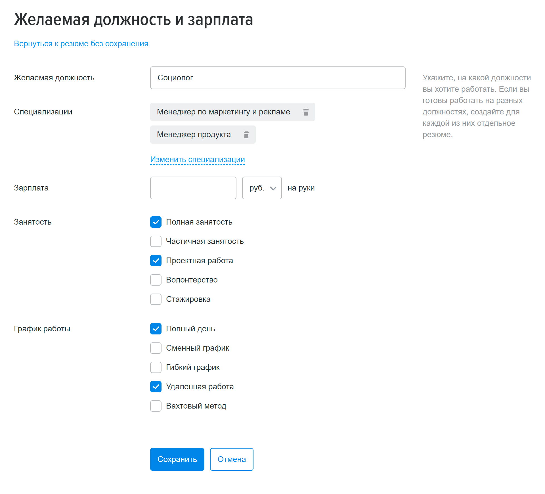Click the Зарплата field label
This screenshot has height=494, width=545.
click(31, 188)
